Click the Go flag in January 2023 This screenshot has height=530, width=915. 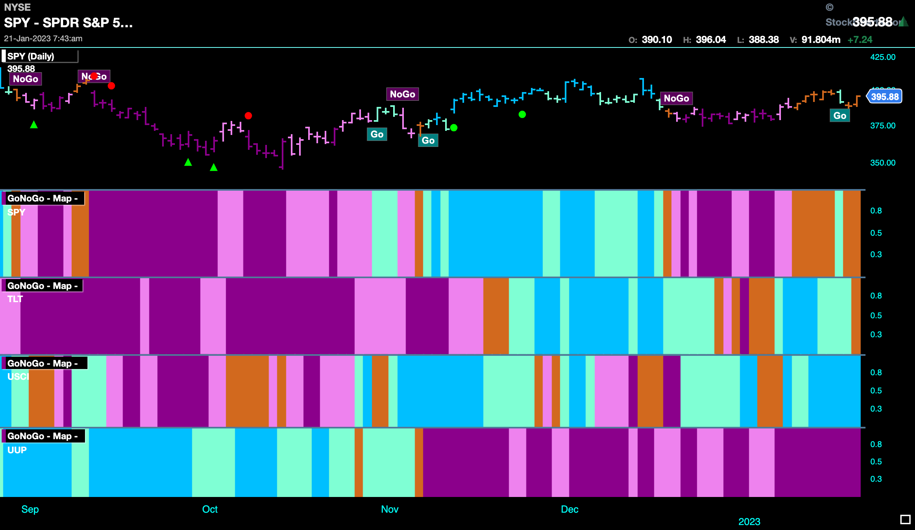pos(840,116)
